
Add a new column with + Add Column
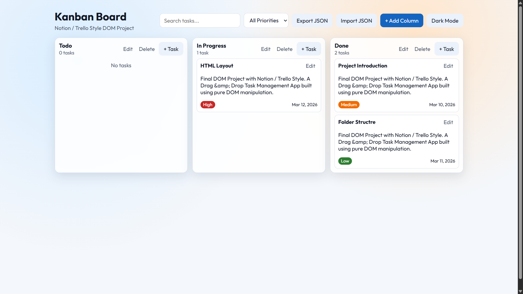(402, 20)
